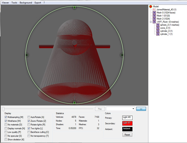187x143 pixels.
Task: Click the Play button
Action: [x=100, y=109]
